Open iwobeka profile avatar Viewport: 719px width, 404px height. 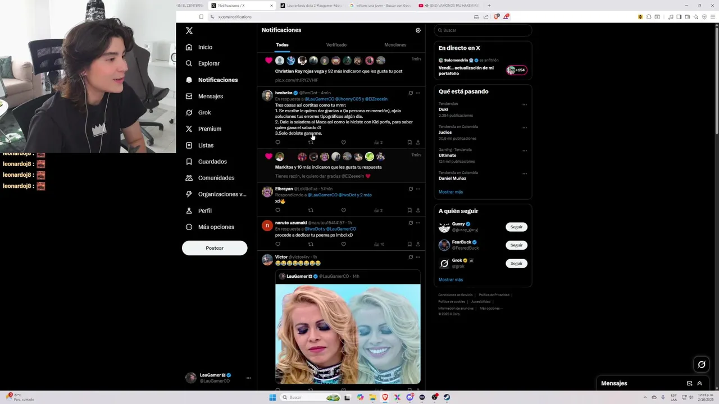click(x=267, y=95)
